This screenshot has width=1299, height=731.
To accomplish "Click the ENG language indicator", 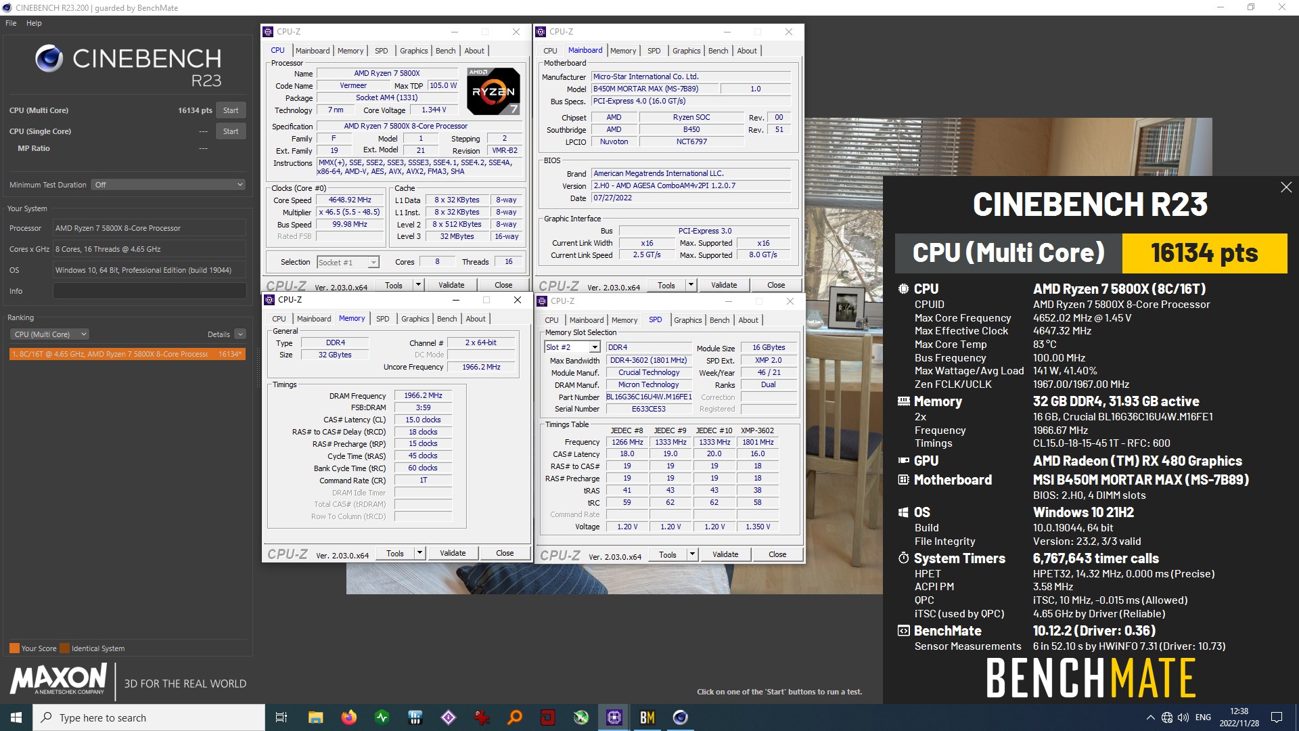I will click(1203, 717).
